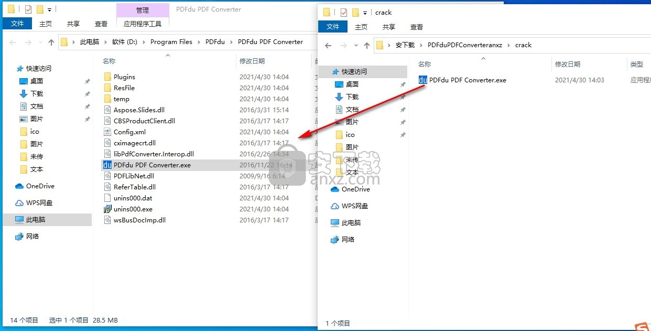Click properties quick-access icon in left title bar

pos(28,9)
